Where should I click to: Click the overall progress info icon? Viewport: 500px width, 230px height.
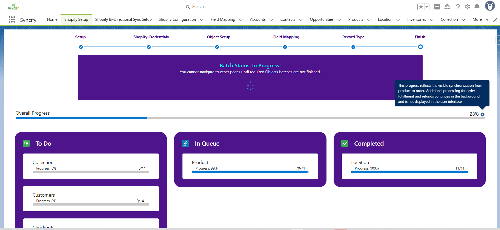(x=483, y=115)
